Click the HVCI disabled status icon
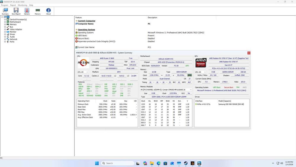296x167 pixels. point(76,41)
